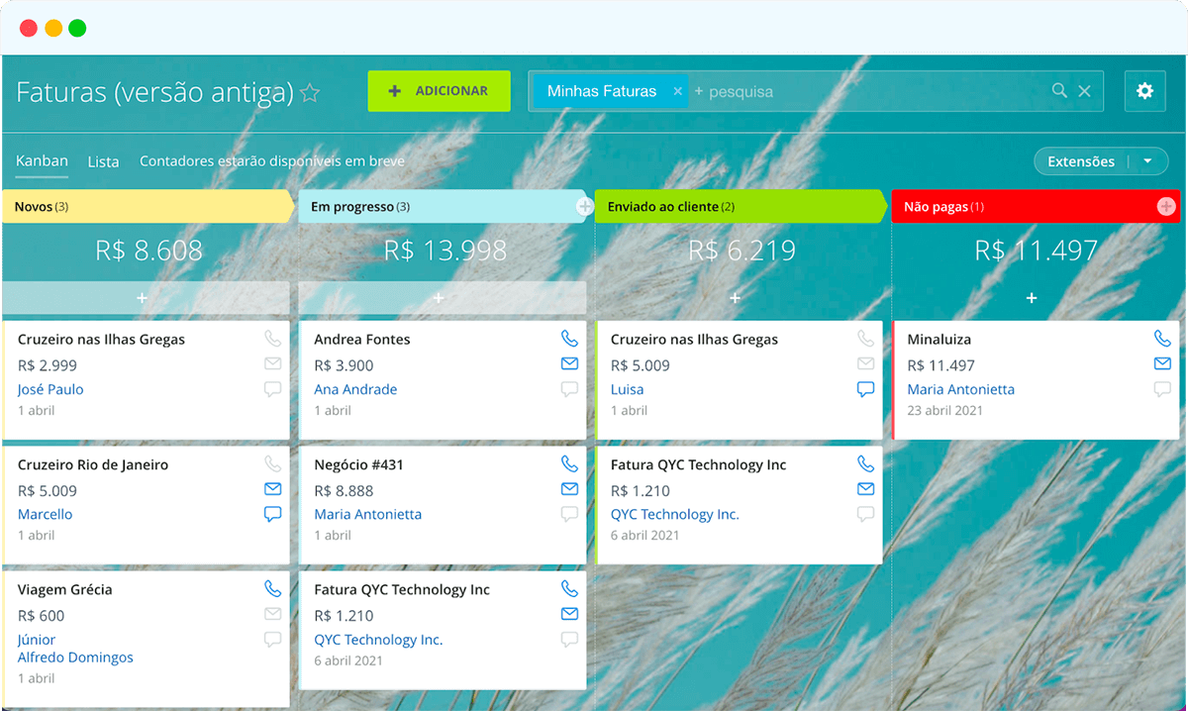Switch to the Lista view tab

pos(103,161)
